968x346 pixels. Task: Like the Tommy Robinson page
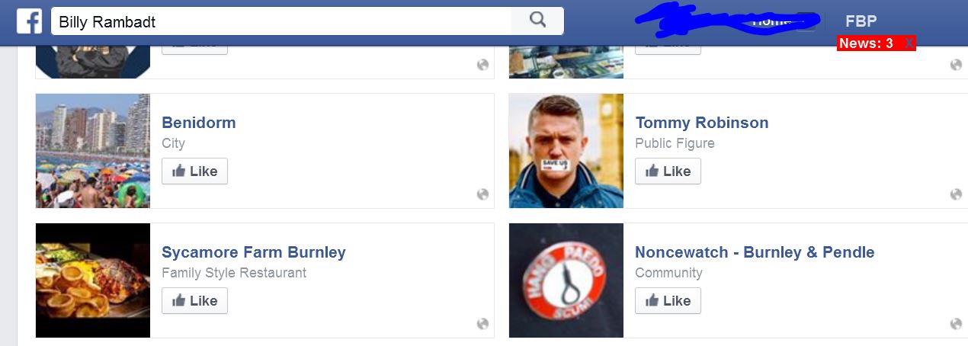tap(668, 171)
